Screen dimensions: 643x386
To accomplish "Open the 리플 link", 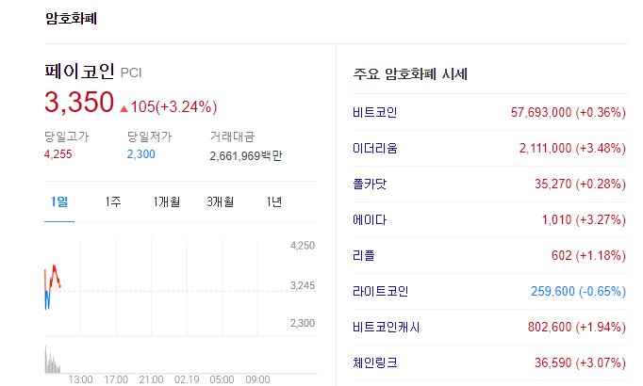I will (x=364, y=255).
